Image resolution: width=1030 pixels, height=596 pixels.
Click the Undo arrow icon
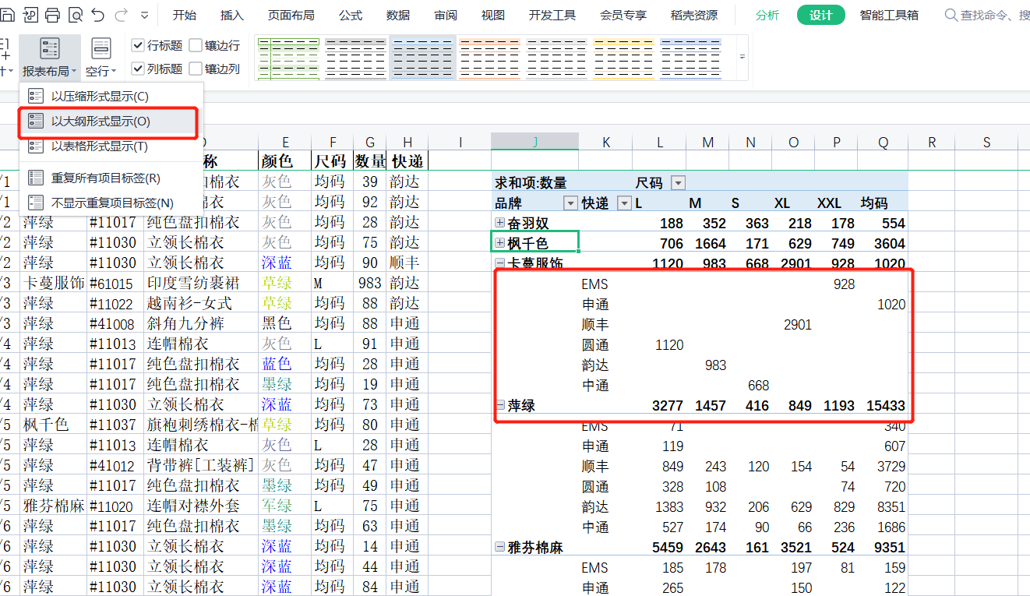(x=98, y=15)
